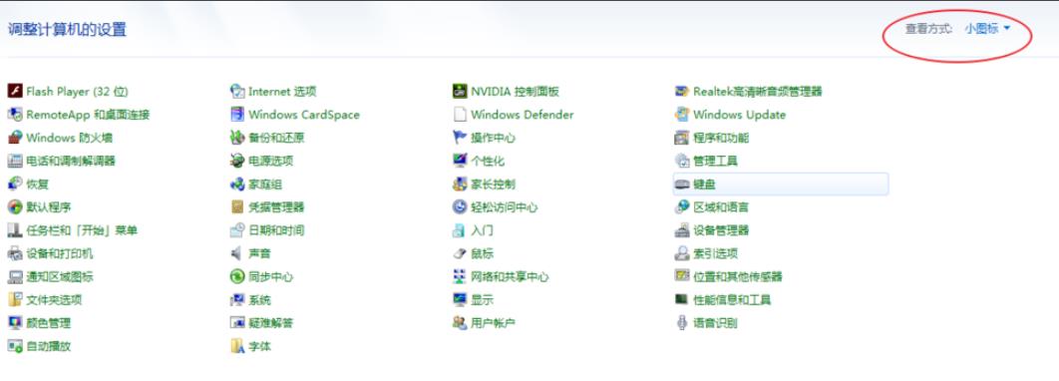The width and height of the screenshot is (1059, 381).
Task: Click the 颜色管理 icon
Action: click(15, 323)
